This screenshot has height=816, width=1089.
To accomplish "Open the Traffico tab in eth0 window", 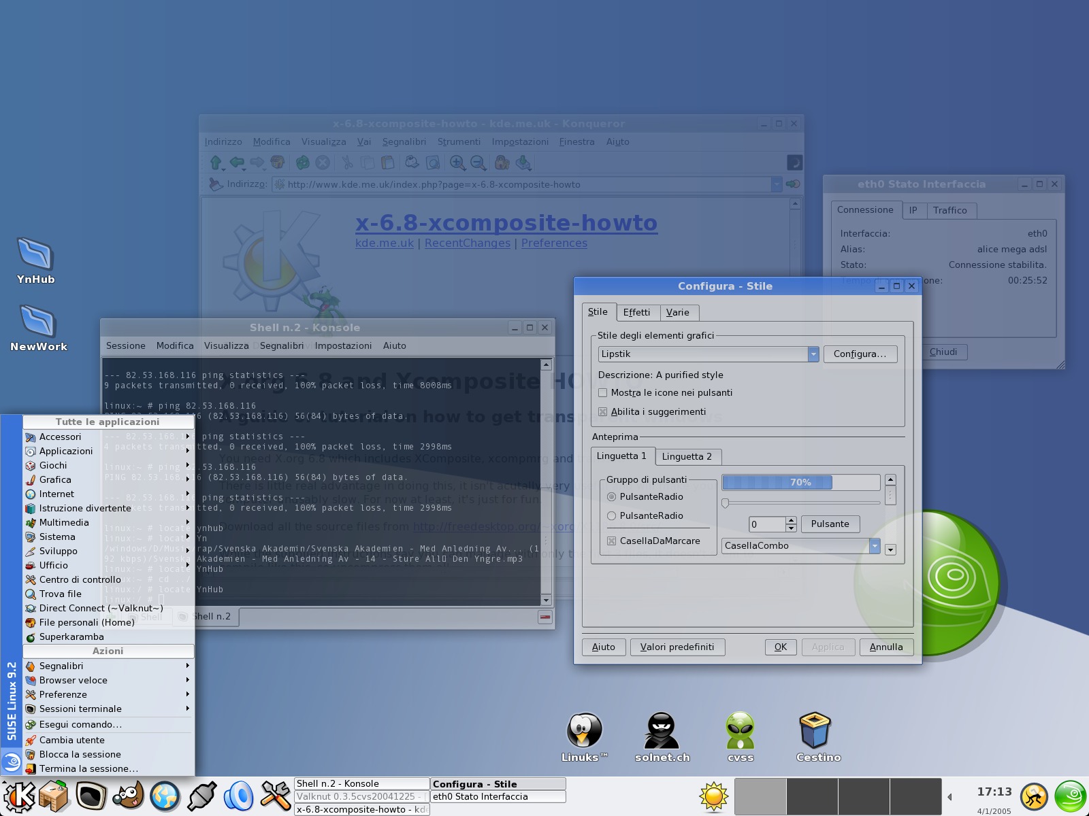I will [x=950, y=211].
